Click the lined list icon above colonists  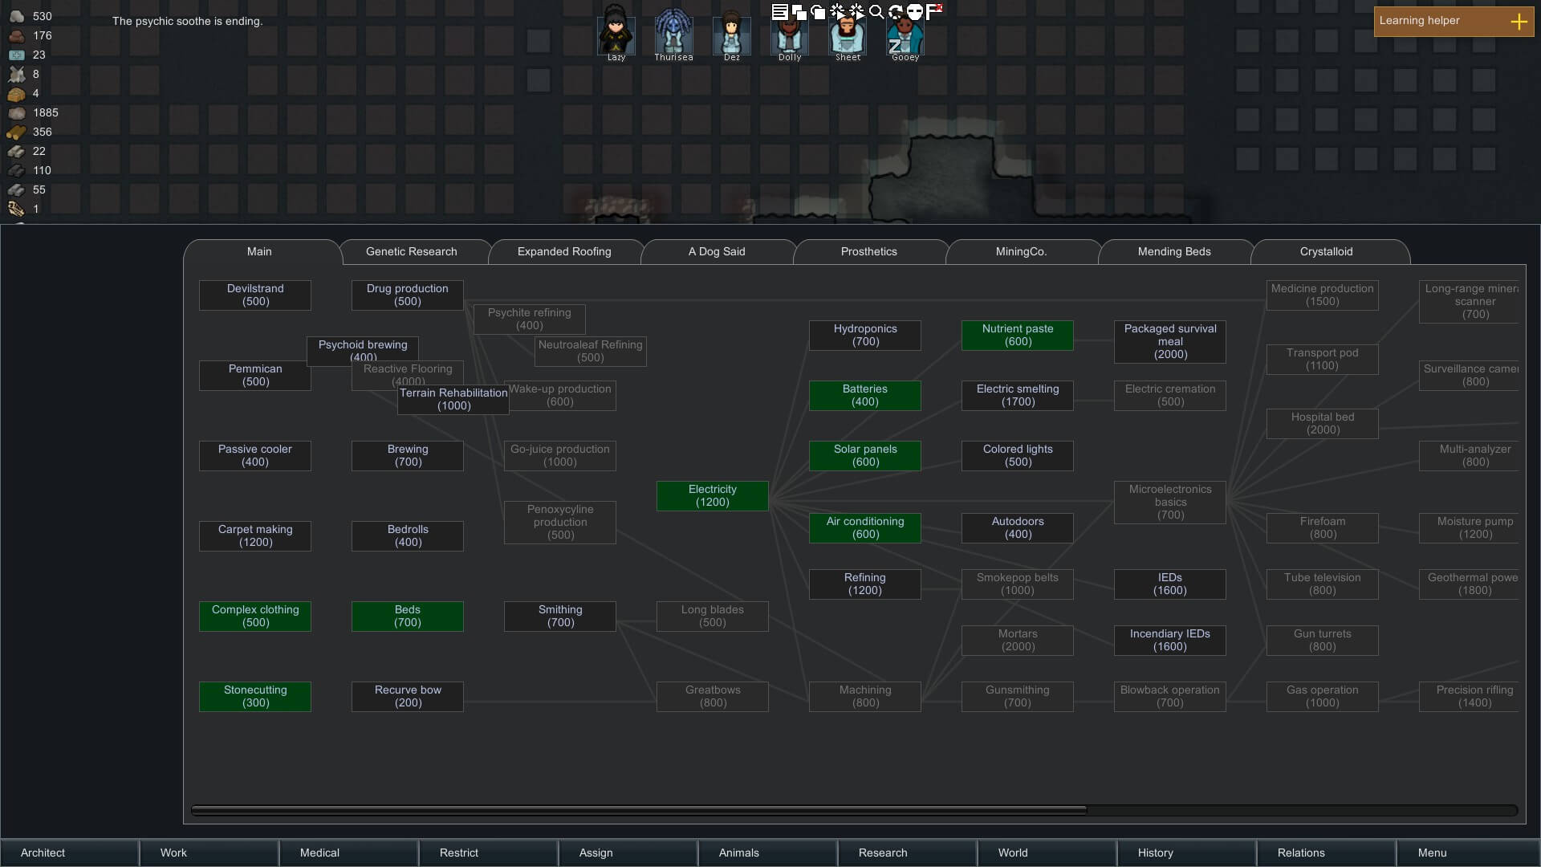(x=779, y=12)
